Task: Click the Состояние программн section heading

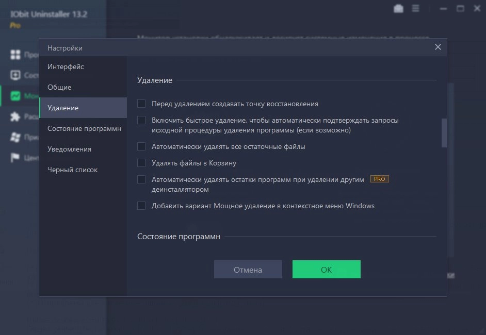Action: (179, 237)
